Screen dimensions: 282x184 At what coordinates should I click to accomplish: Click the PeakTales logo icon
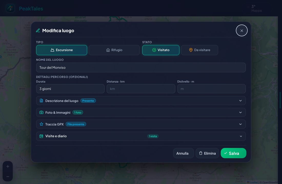(10, 8)
